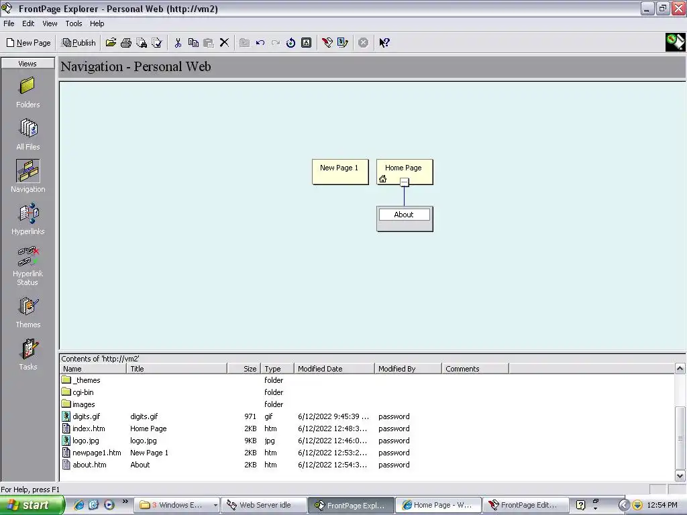
Task: Open the Themes view
Action: point(28,312)
